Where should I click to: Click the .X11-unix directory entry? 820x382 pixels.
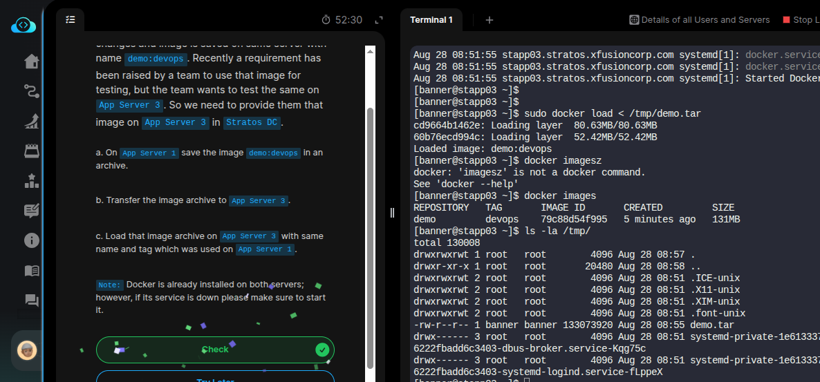577,290
